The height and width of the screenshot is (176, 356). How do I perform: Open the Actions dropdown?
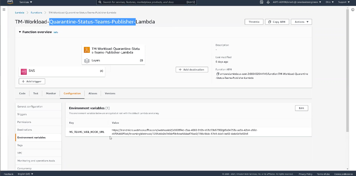tap(301, 22)
